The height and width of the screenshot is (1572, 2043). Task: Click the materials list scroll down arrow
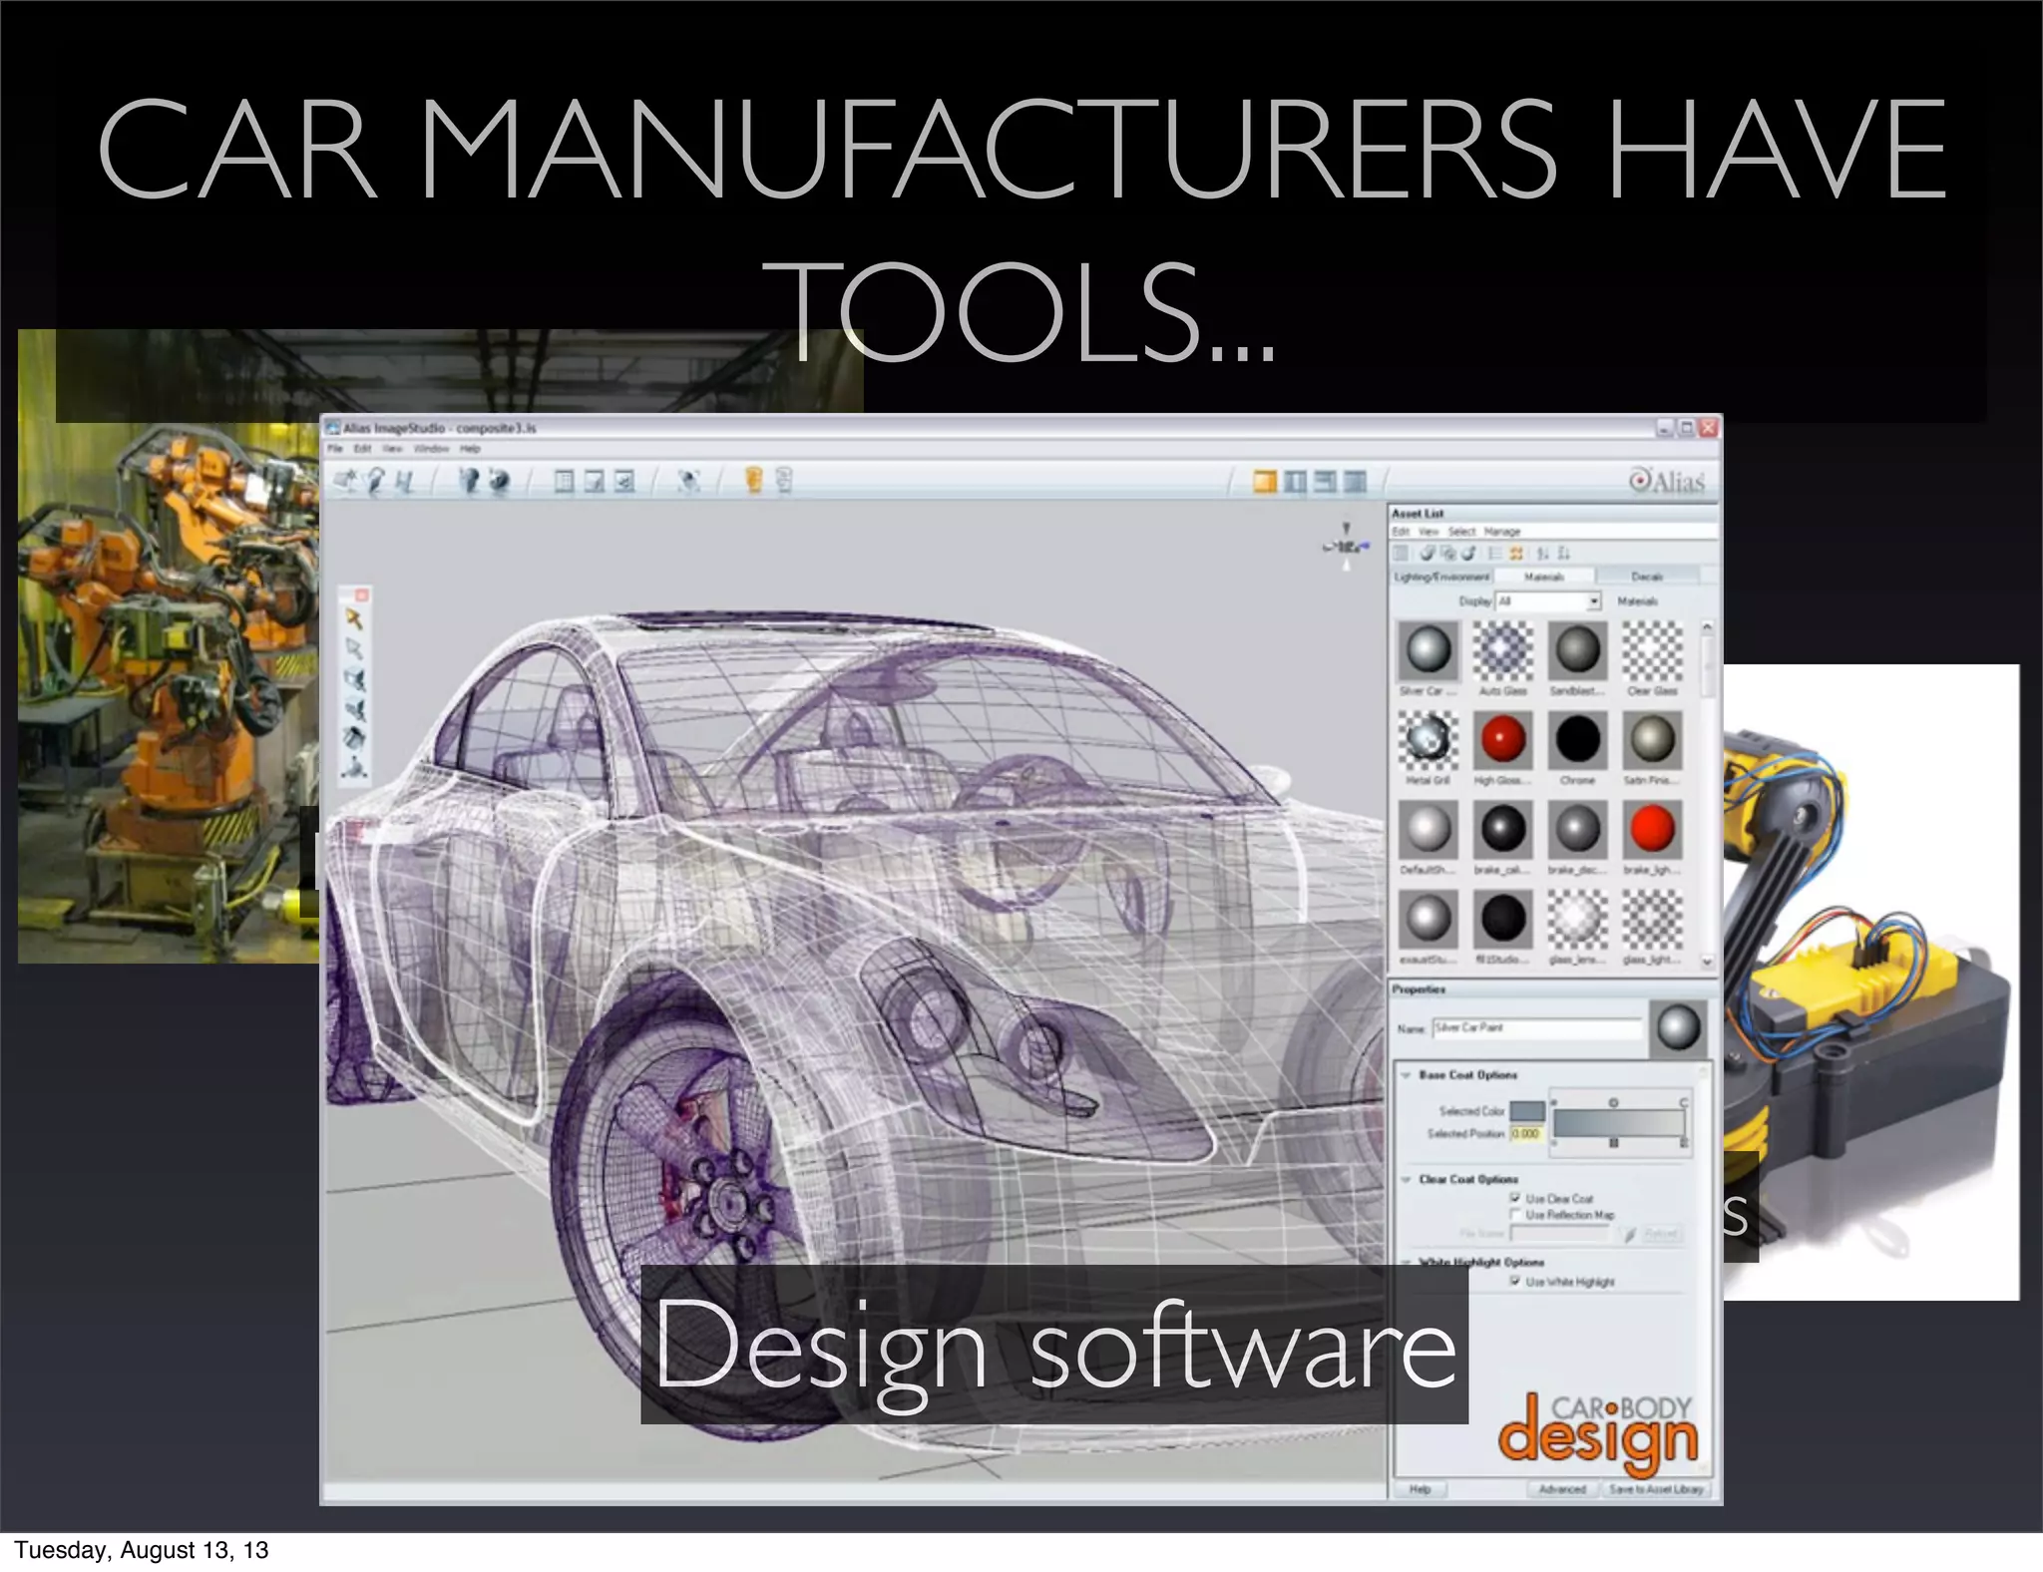[x=1707, y=962]
